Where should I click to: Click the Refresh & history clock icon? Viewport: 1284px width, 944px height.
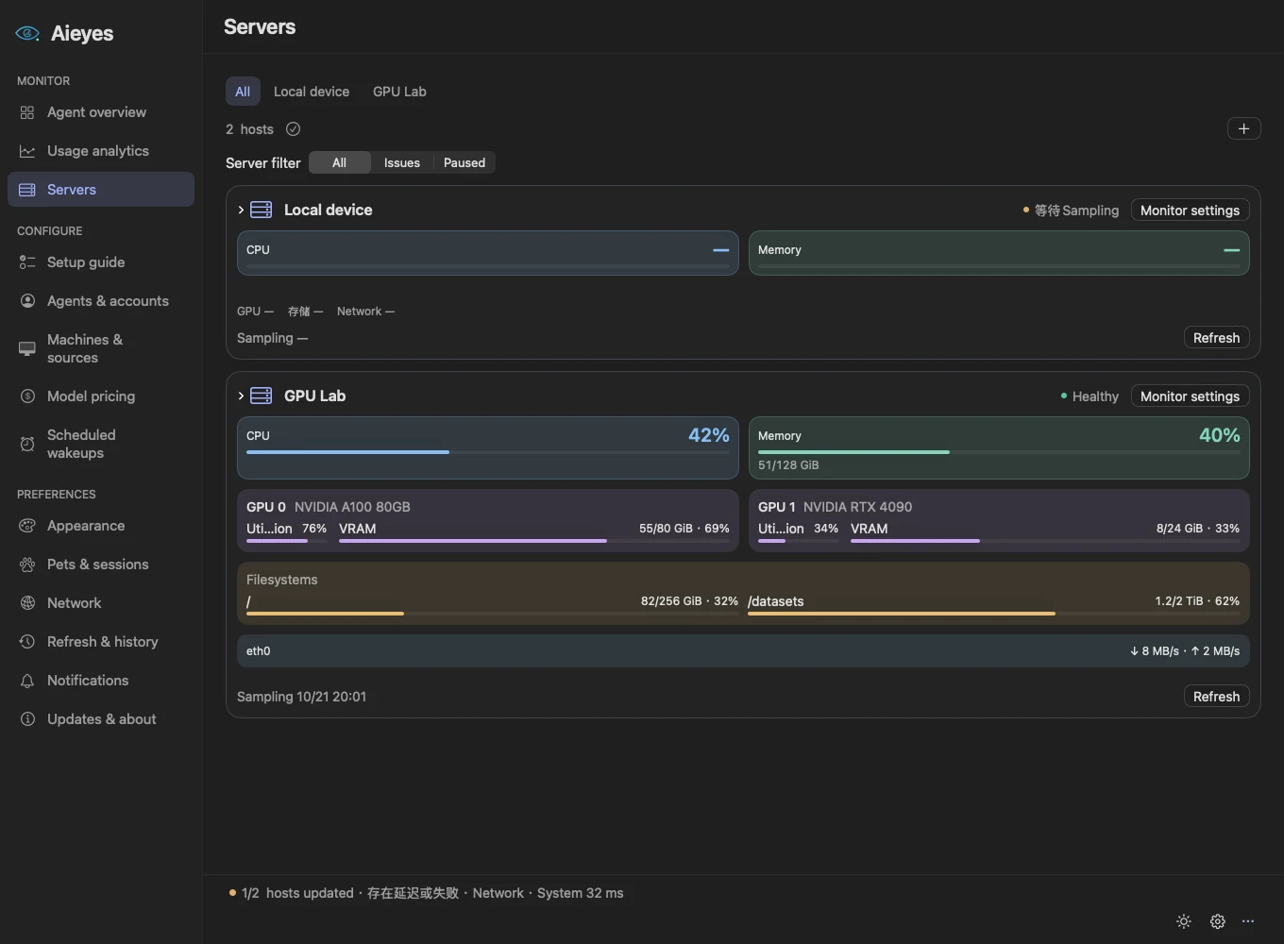pyautogui.click(x=27, y=642)
